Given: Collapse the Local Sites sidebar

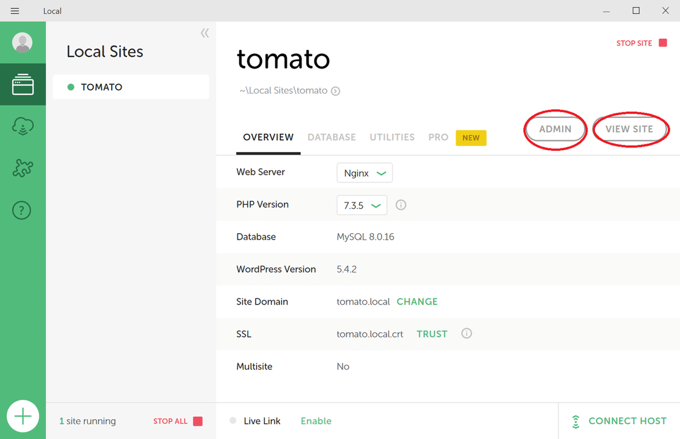Looking at the screenshot, I should coord(205,33).
